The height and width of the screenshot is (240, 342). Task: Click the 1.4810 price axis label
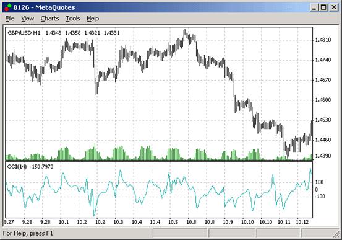(x=323, y=40)
